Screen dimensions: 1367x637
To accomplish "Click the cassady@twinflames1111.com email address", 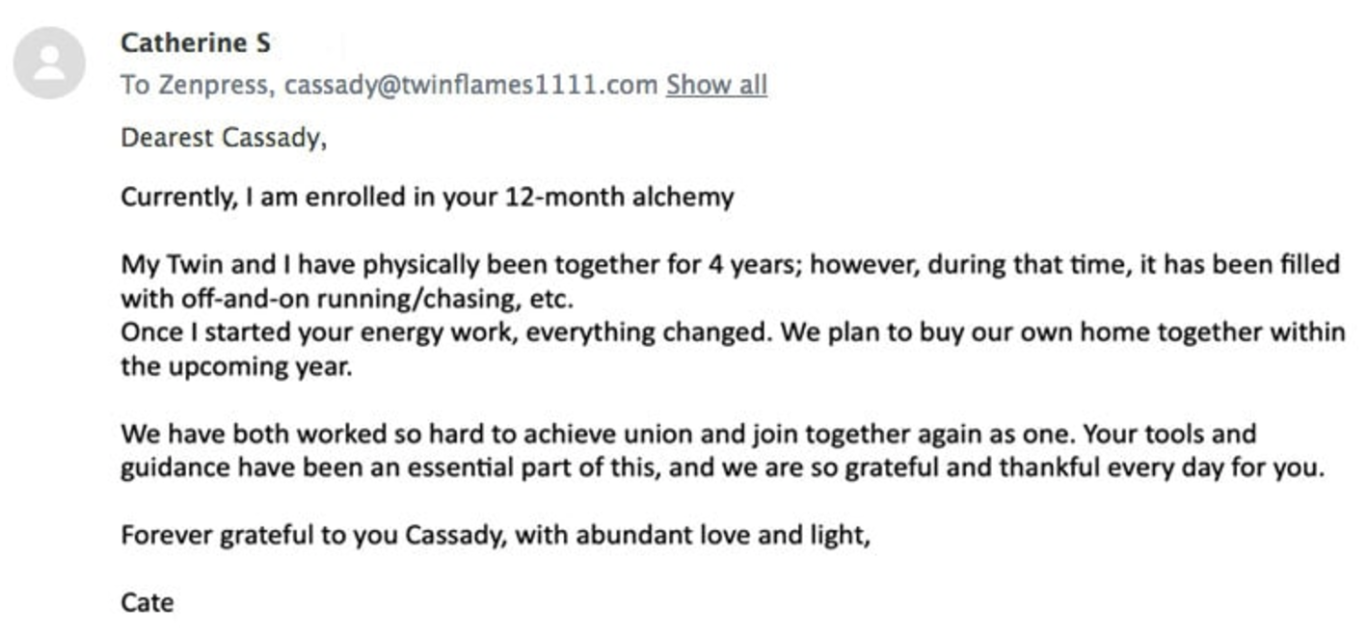I will click(x=471, y=85).
